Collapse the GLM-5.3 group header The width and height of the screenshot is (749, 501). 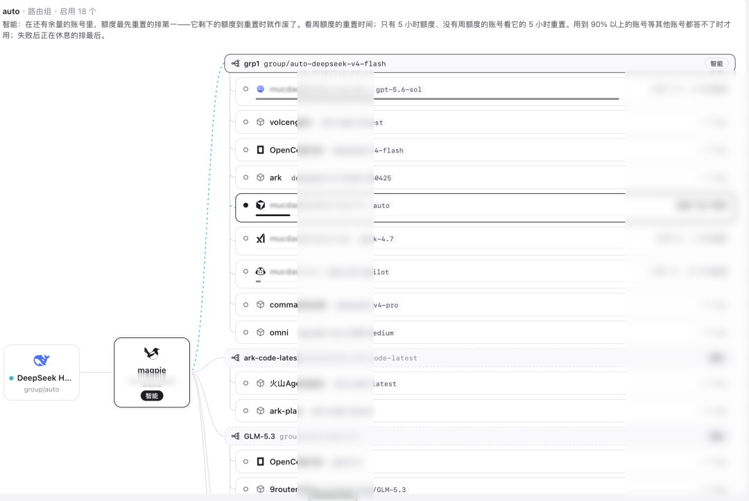point(480,436)
